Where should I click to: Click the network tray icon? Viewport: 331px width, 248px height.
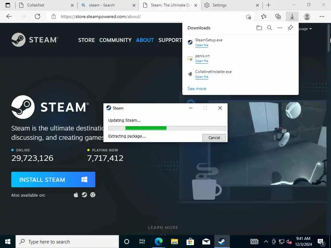click(281, 242)
